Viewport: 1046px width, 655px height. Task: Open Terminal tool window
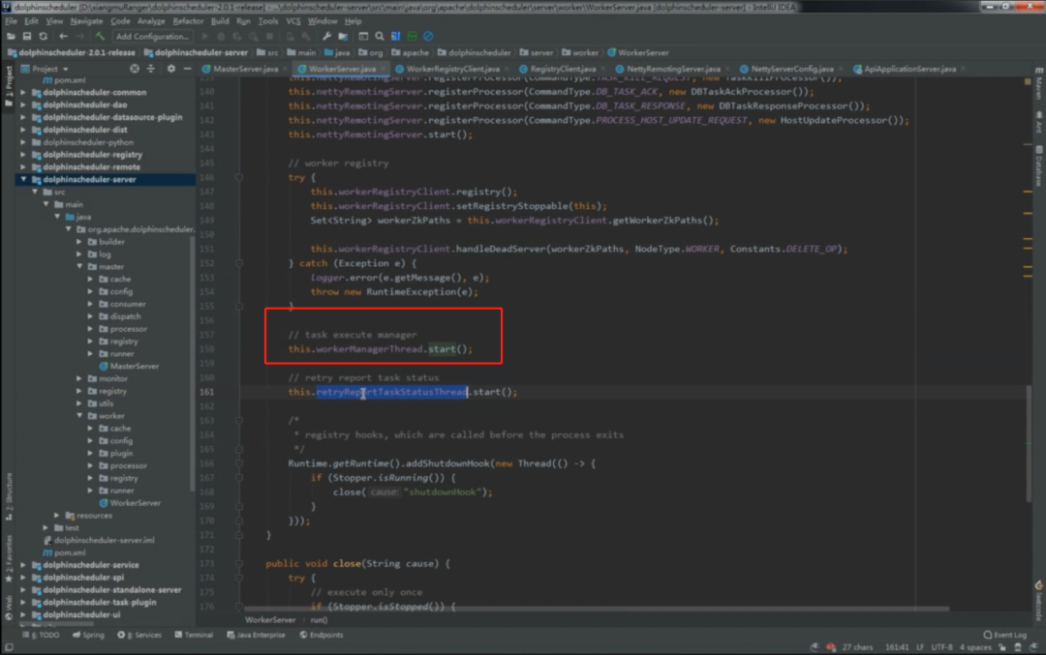click(194, 635)
